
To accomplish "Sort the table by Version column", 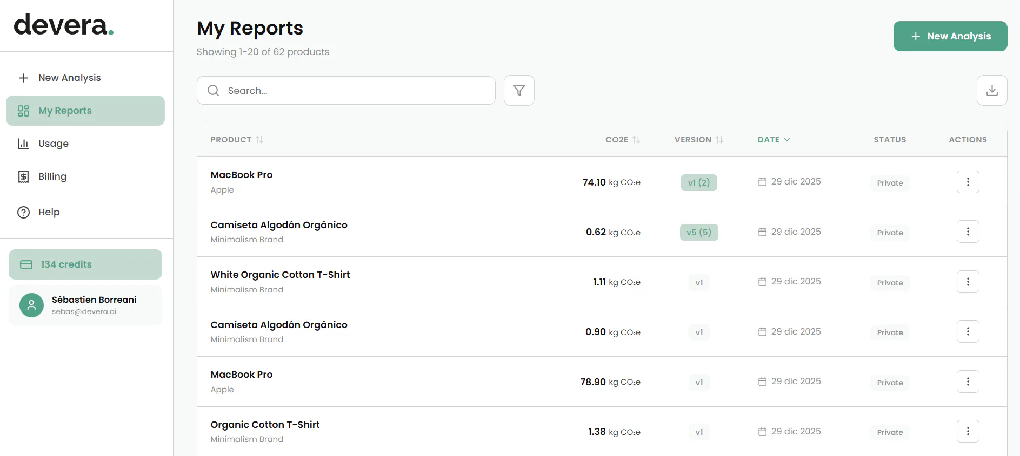I will tap(698, 140).
